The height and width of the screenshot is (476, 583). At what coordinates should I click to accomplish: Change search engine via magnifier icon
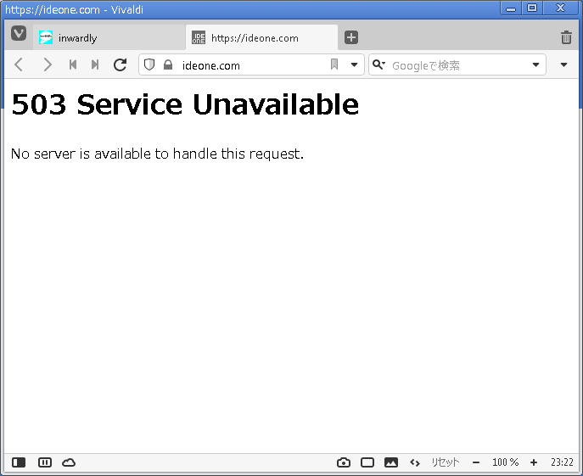pos(378,64)
